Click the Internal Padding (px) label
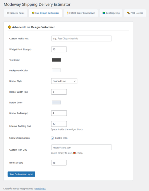Image resolution: width=149 pixels, height=191 pixels. [20, 126]
